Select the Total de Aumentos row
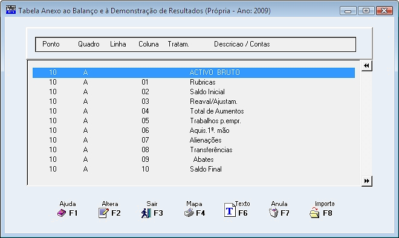Screen dimensions: 399x238 pos(193,111)
